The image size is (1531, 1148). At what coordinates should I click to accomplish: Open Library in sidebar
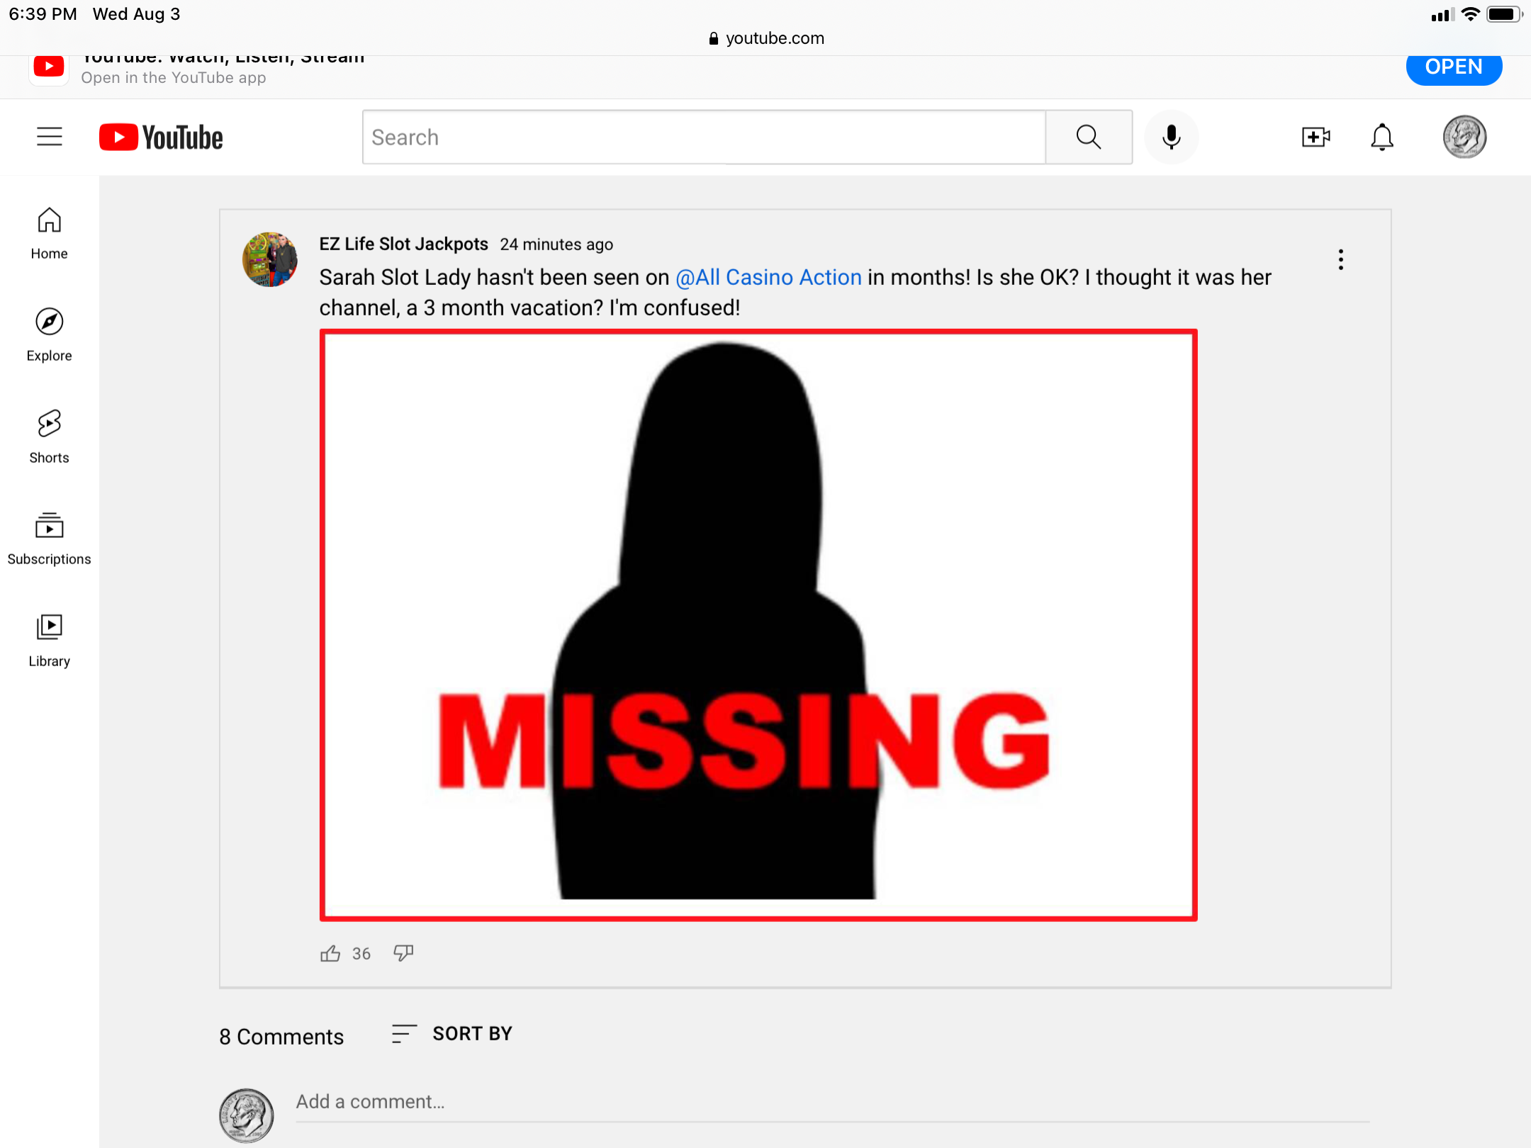[x=49, y=641]
